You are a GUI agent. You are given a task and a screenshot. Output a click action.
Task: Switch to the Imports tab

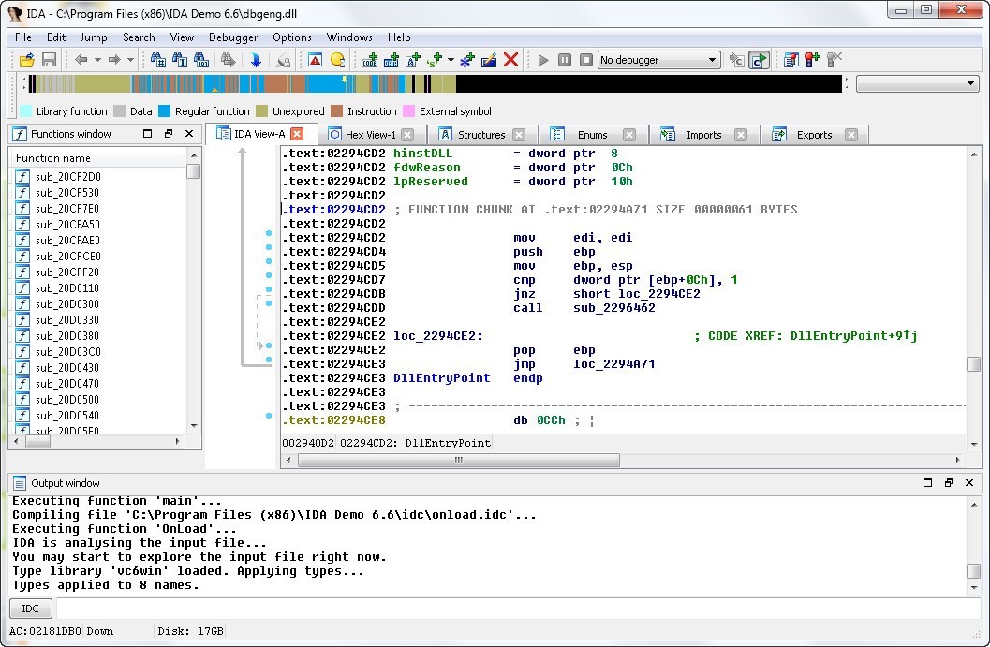703,135
